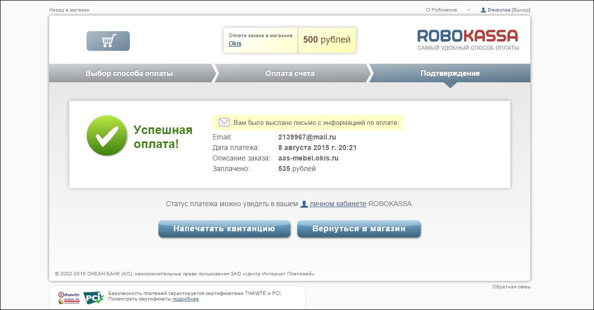
Task: Click paid amount 535 рублей
Action: click(x=297, y=169)
